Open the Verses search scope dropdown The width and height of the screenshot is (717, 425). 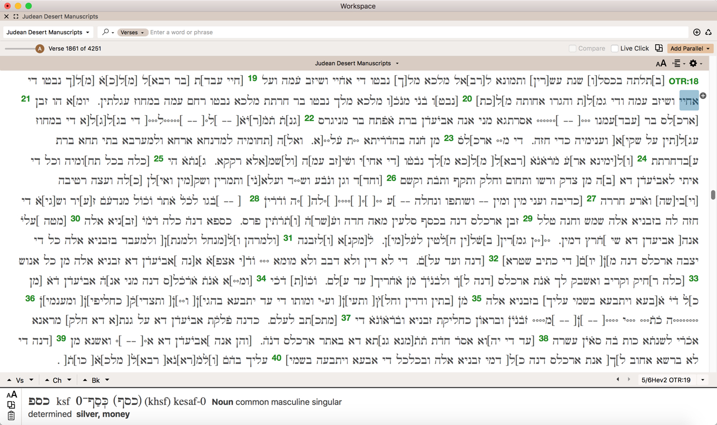pos(132,33)
